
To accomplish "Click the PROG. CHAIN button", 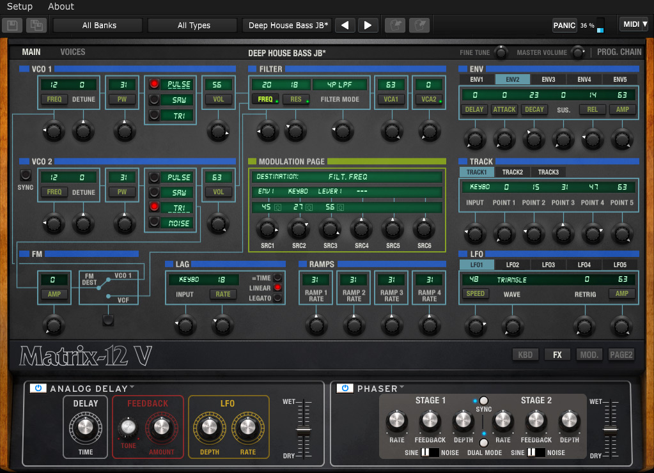I will tap(619, 52).
